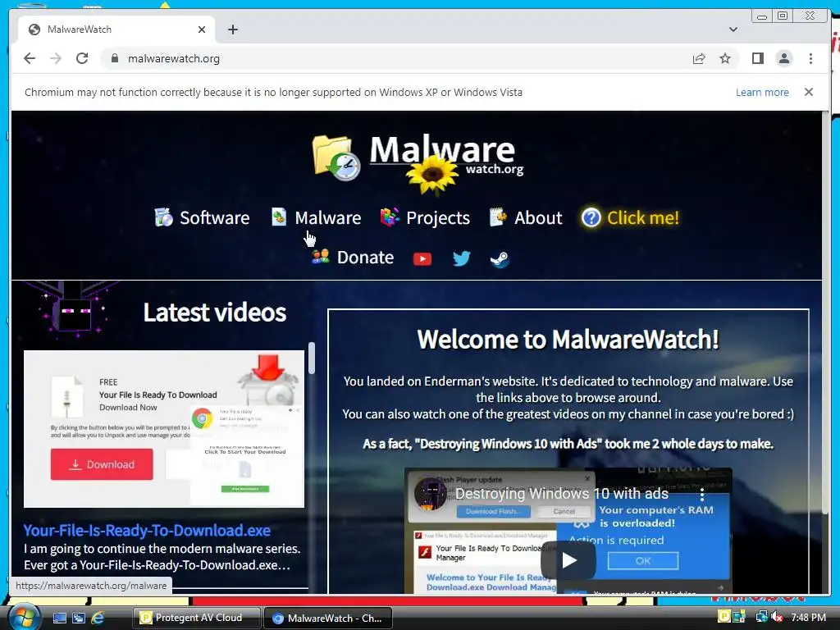
Task: Click the About notepad icon
Action: pos(498,217)
